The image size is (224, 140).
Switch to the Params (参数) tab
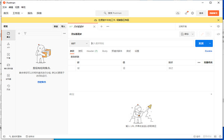(72, 51)
